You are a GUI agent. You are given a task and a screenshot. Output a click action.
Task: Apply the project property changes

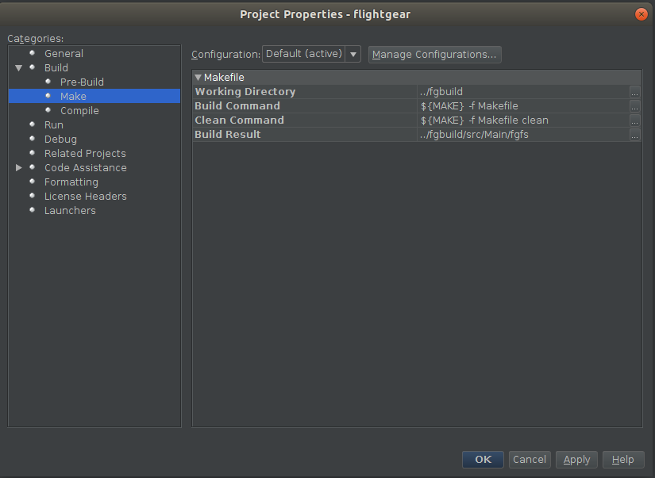tap(576, 460)
